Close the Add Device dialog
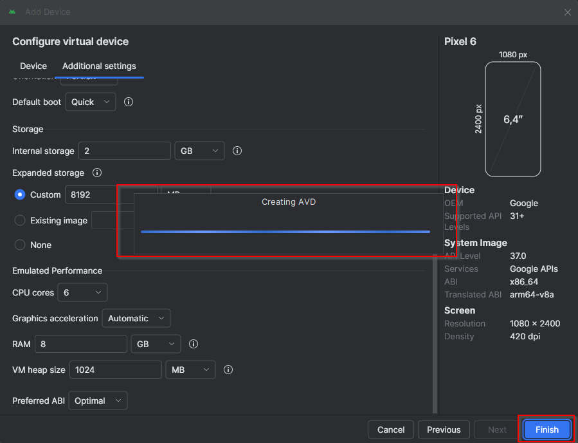The width and height of the screenshot is (578, 443). tap(567, 12)
